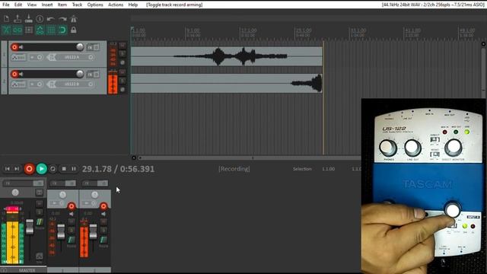Open the Track menu
Image resolution: width=487 pixels, height=274 pixels.
coord(77,5)
